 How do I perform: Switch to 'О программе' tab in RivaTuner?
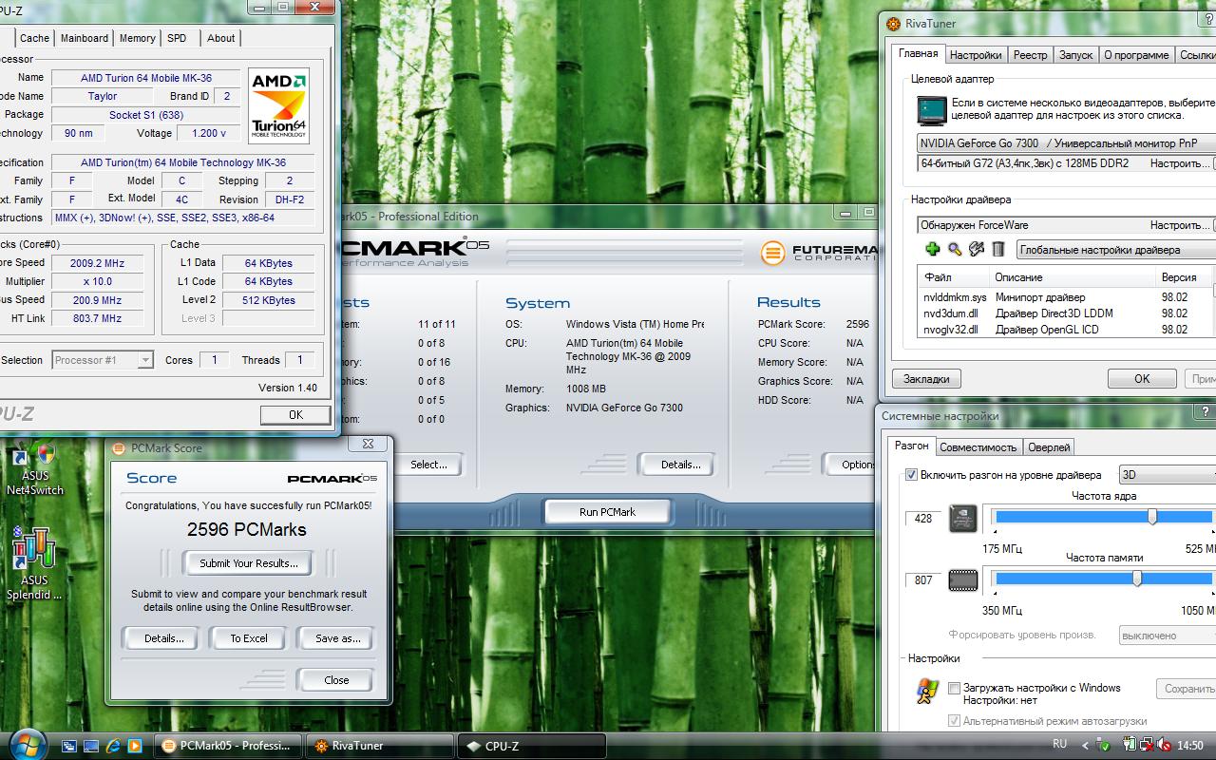[x=1136, y=55]
